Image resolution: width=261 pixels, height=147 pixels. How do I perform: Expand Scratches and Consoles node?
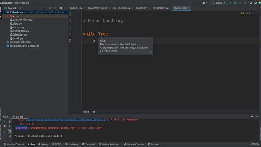(x=4, y=45)
